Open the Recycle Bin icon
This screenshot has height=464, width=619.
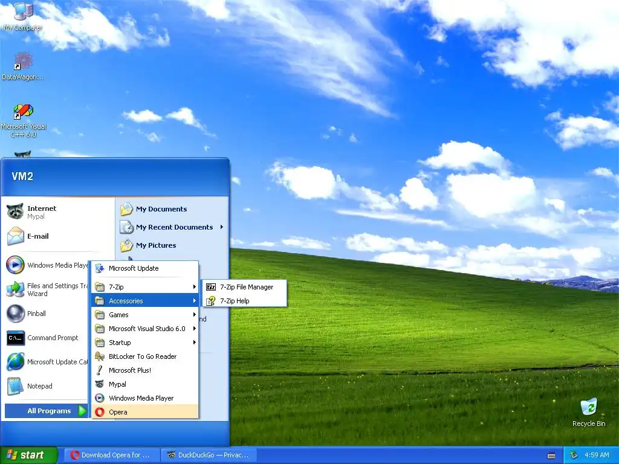[x=589, y=407]
